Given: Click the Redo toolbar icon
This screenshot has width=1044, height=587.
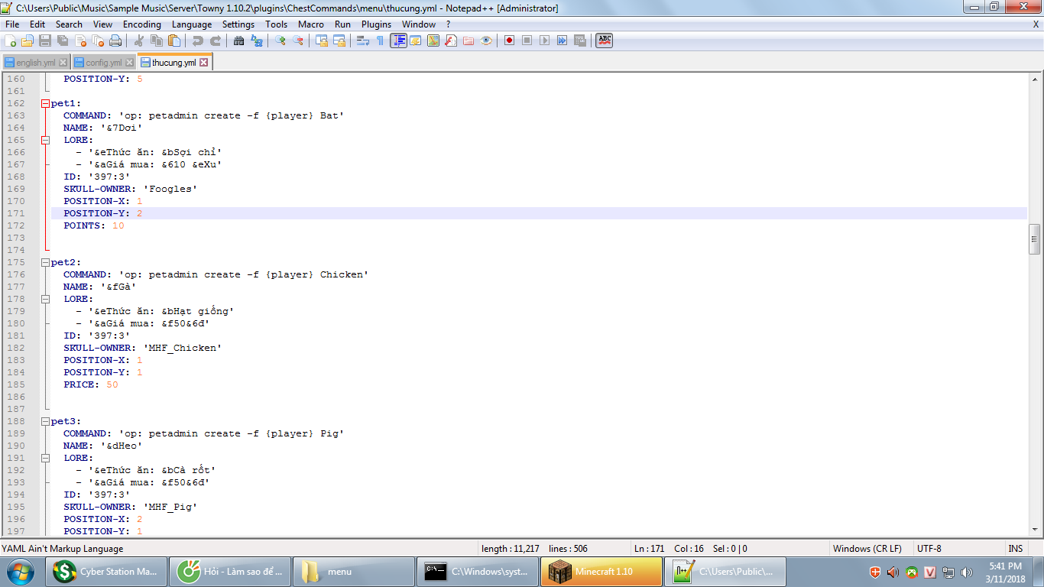Looking at the screenshot, I should (x=216, y=41).
